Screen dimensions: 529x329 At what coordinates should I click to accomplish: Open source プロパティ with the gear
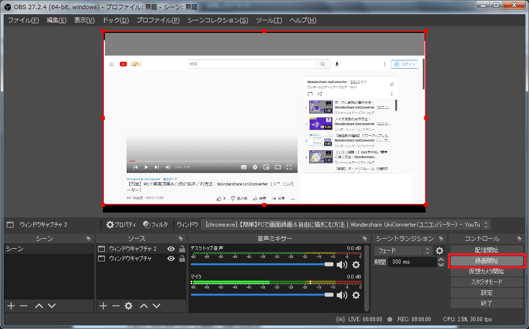121,224
